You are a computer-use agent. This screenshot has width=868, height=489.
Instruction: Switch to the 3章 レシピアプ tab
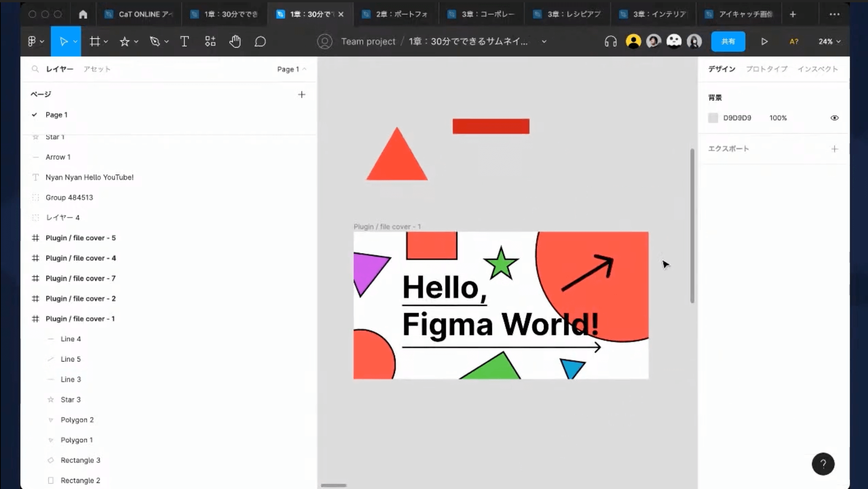tap(567, 14)
